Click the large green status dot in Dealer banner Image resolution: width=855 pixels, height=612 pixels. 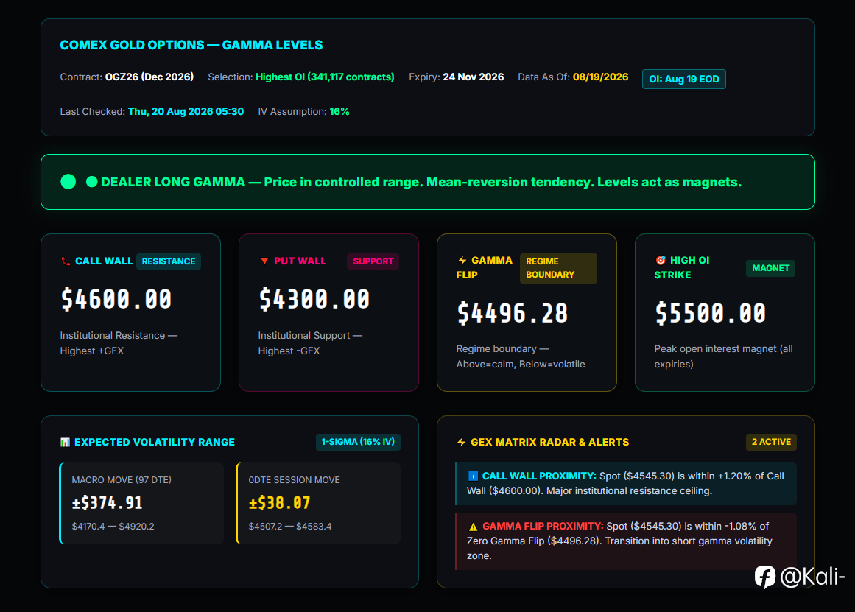click(68, 182)
